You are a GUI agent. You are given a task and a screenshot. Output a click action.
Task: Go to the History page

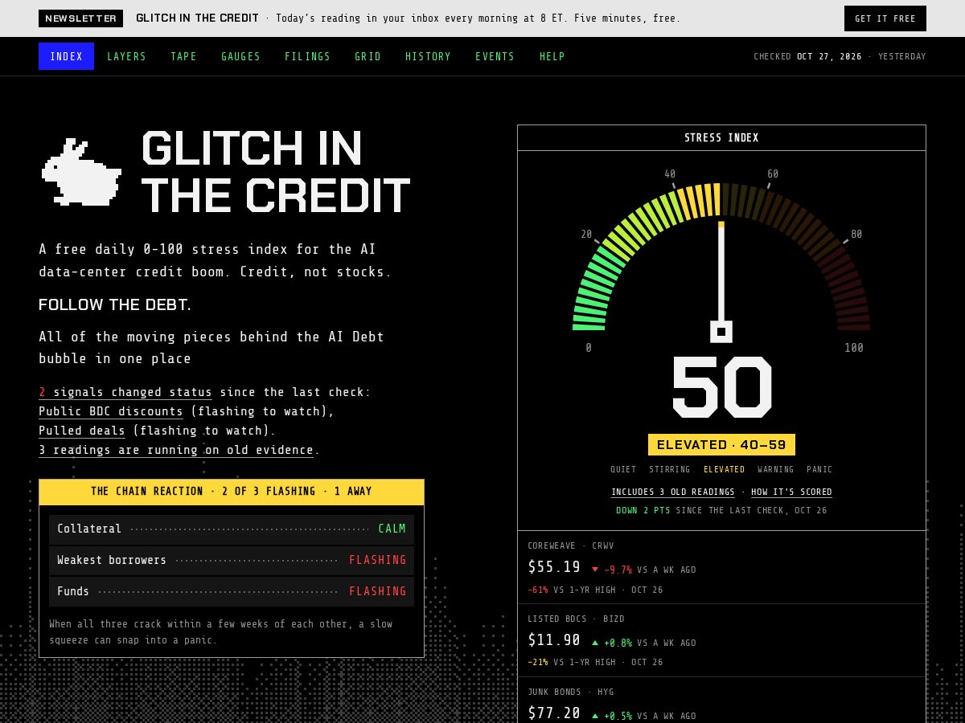428,56
